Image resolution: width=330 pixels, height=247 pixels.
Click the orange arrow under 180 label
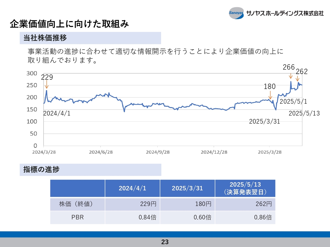(270, 95)
